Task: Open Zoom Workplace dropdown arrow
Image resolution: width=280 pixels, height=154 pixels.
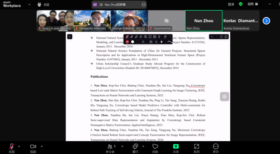Action: click(29, 5)
